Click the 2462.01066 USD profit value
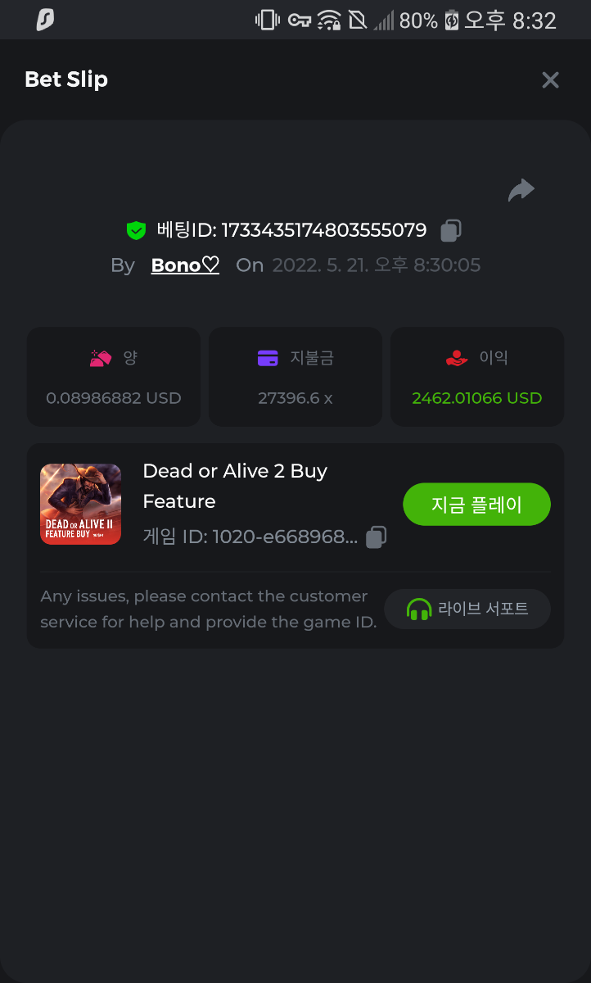Image resolution: width=591 pixels, height=983 pixels. (x=477, y=398)
